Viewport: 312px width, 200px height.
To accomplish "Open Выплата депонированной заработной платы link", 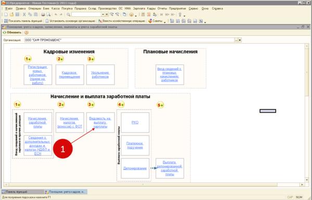I will point(170,168).
